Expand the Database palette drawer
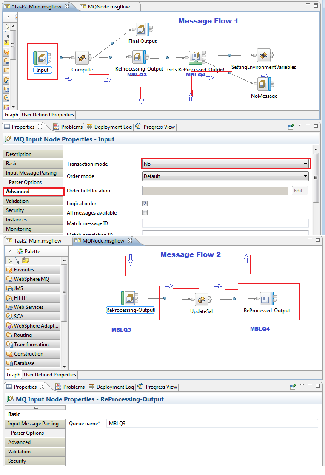The height and width of the screenshot is (475, 325). 33,364
